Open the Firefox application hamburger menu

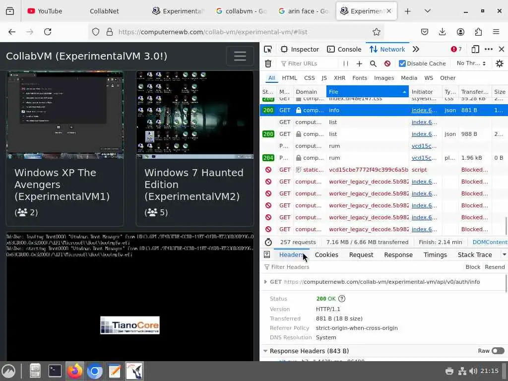click(x=496, y=32)
